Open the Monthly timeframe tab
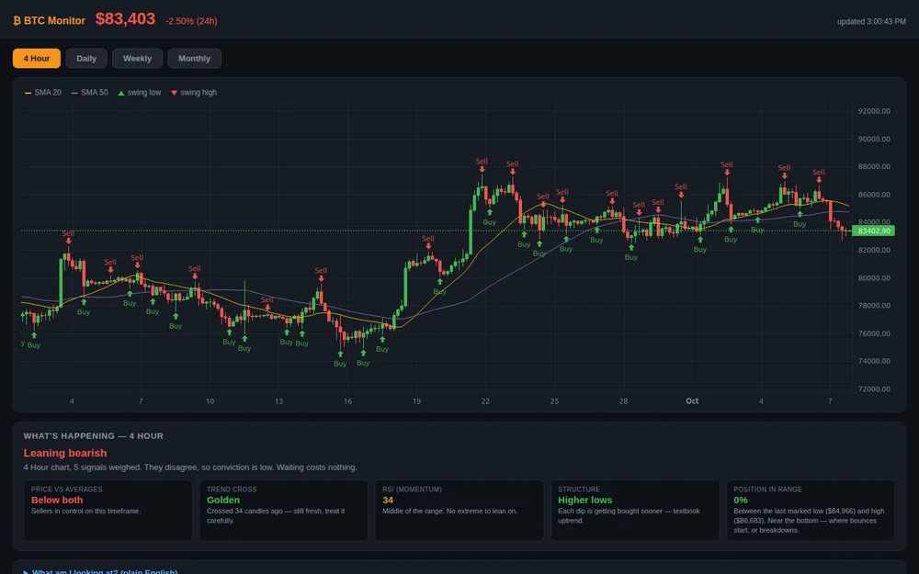The width and height of the screenshot is (919, 574). pos(194,58)
